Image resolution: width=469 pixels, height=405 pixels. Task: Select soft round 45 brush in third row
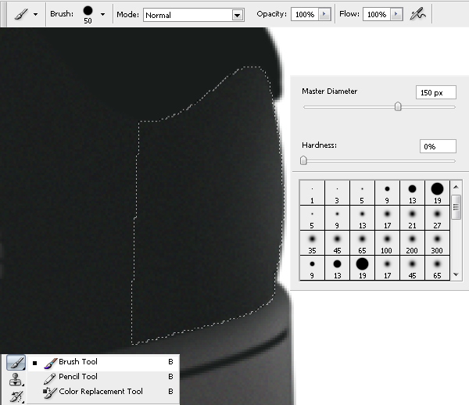click(x=337, y=243)
